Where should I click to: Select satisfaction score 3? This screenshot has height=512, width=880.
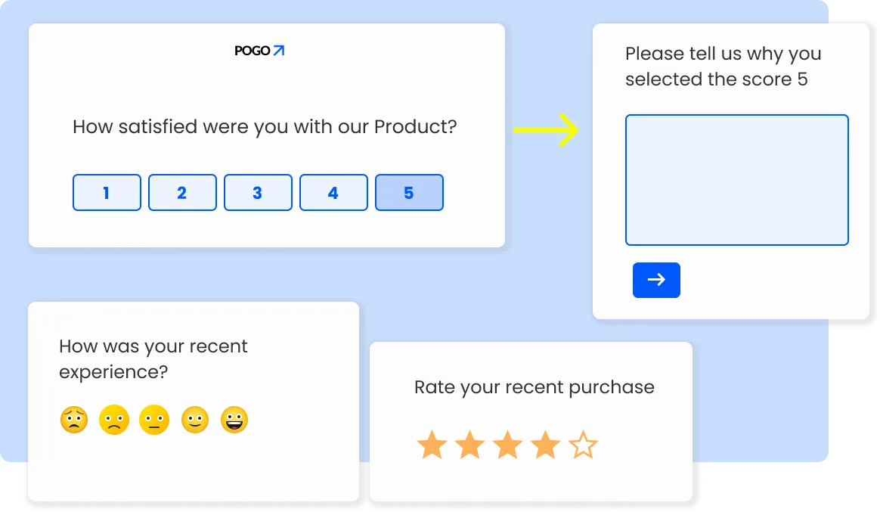pyautogui.click(x=258, y=193)
